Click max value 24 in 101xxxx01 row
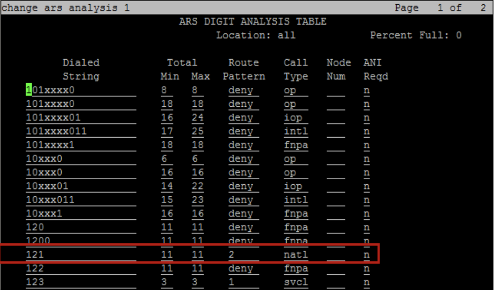The height and width of the screenshot is (291, 494). (197, 118)
